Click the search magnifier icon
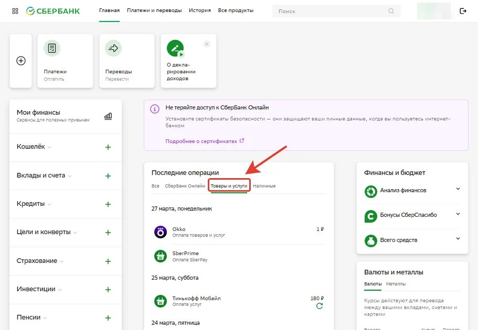 tap(391, 11)
